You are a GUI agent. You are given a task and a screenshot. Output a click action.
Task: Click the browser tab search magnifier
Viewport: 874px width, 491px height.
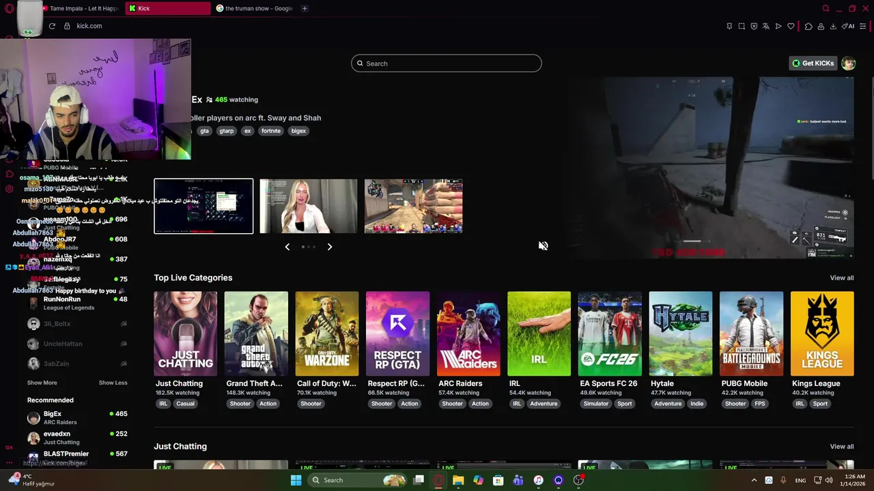[826, 8]
